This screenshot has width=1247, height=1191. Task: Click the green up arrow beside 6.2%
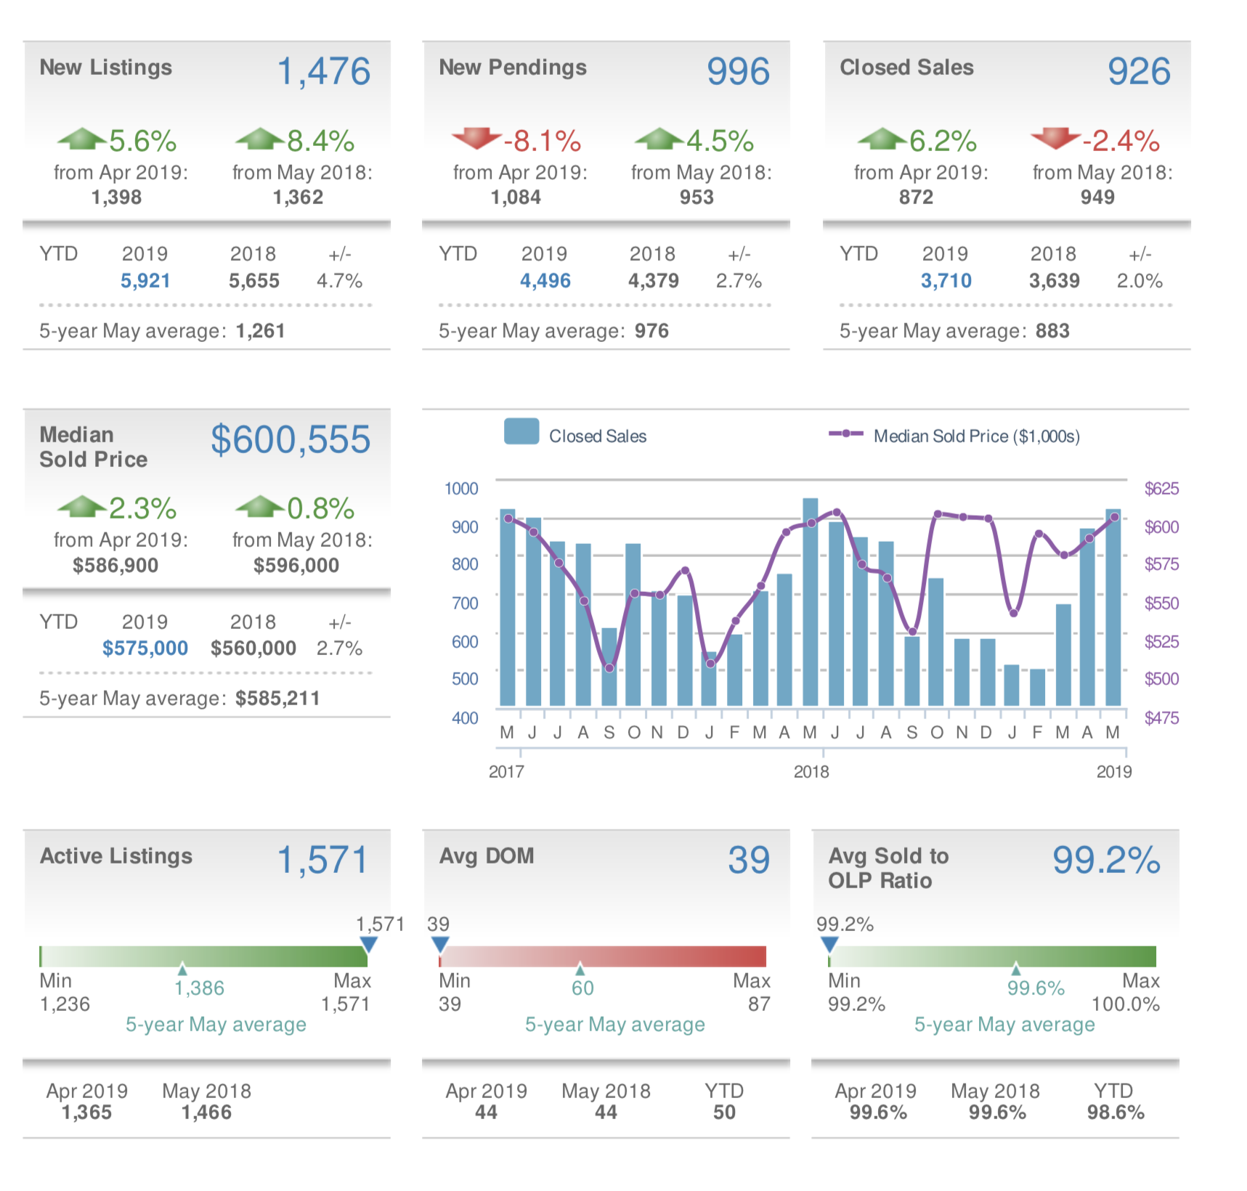(x=882, y=139)
